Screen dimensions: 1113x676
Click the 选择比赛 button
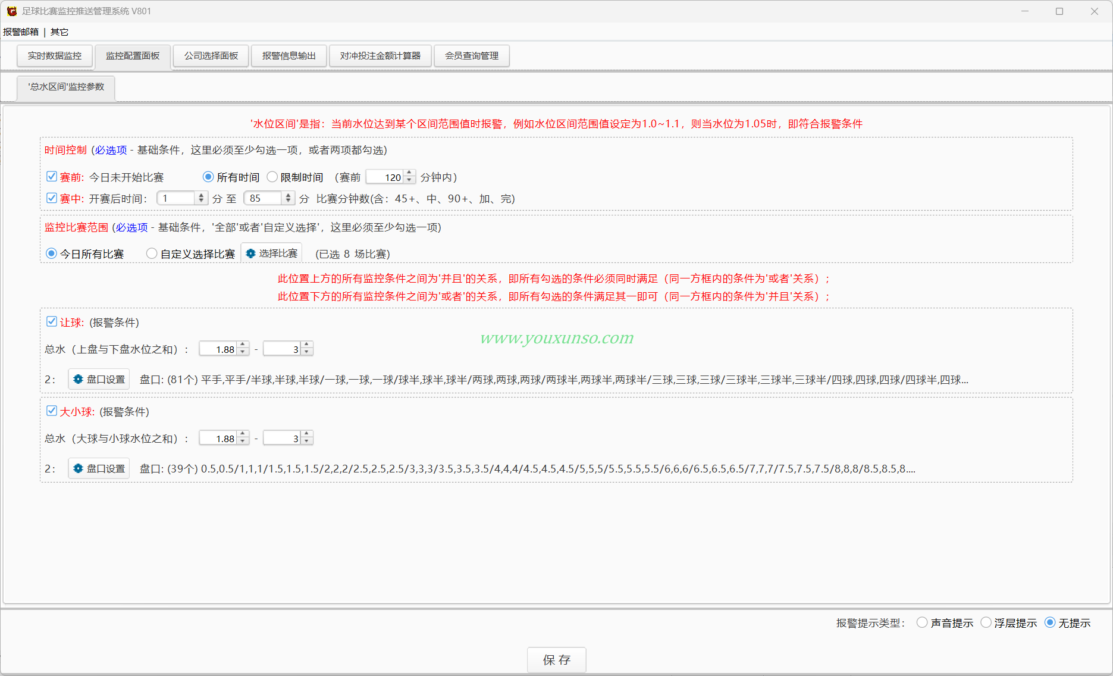[x=271, y=253]
